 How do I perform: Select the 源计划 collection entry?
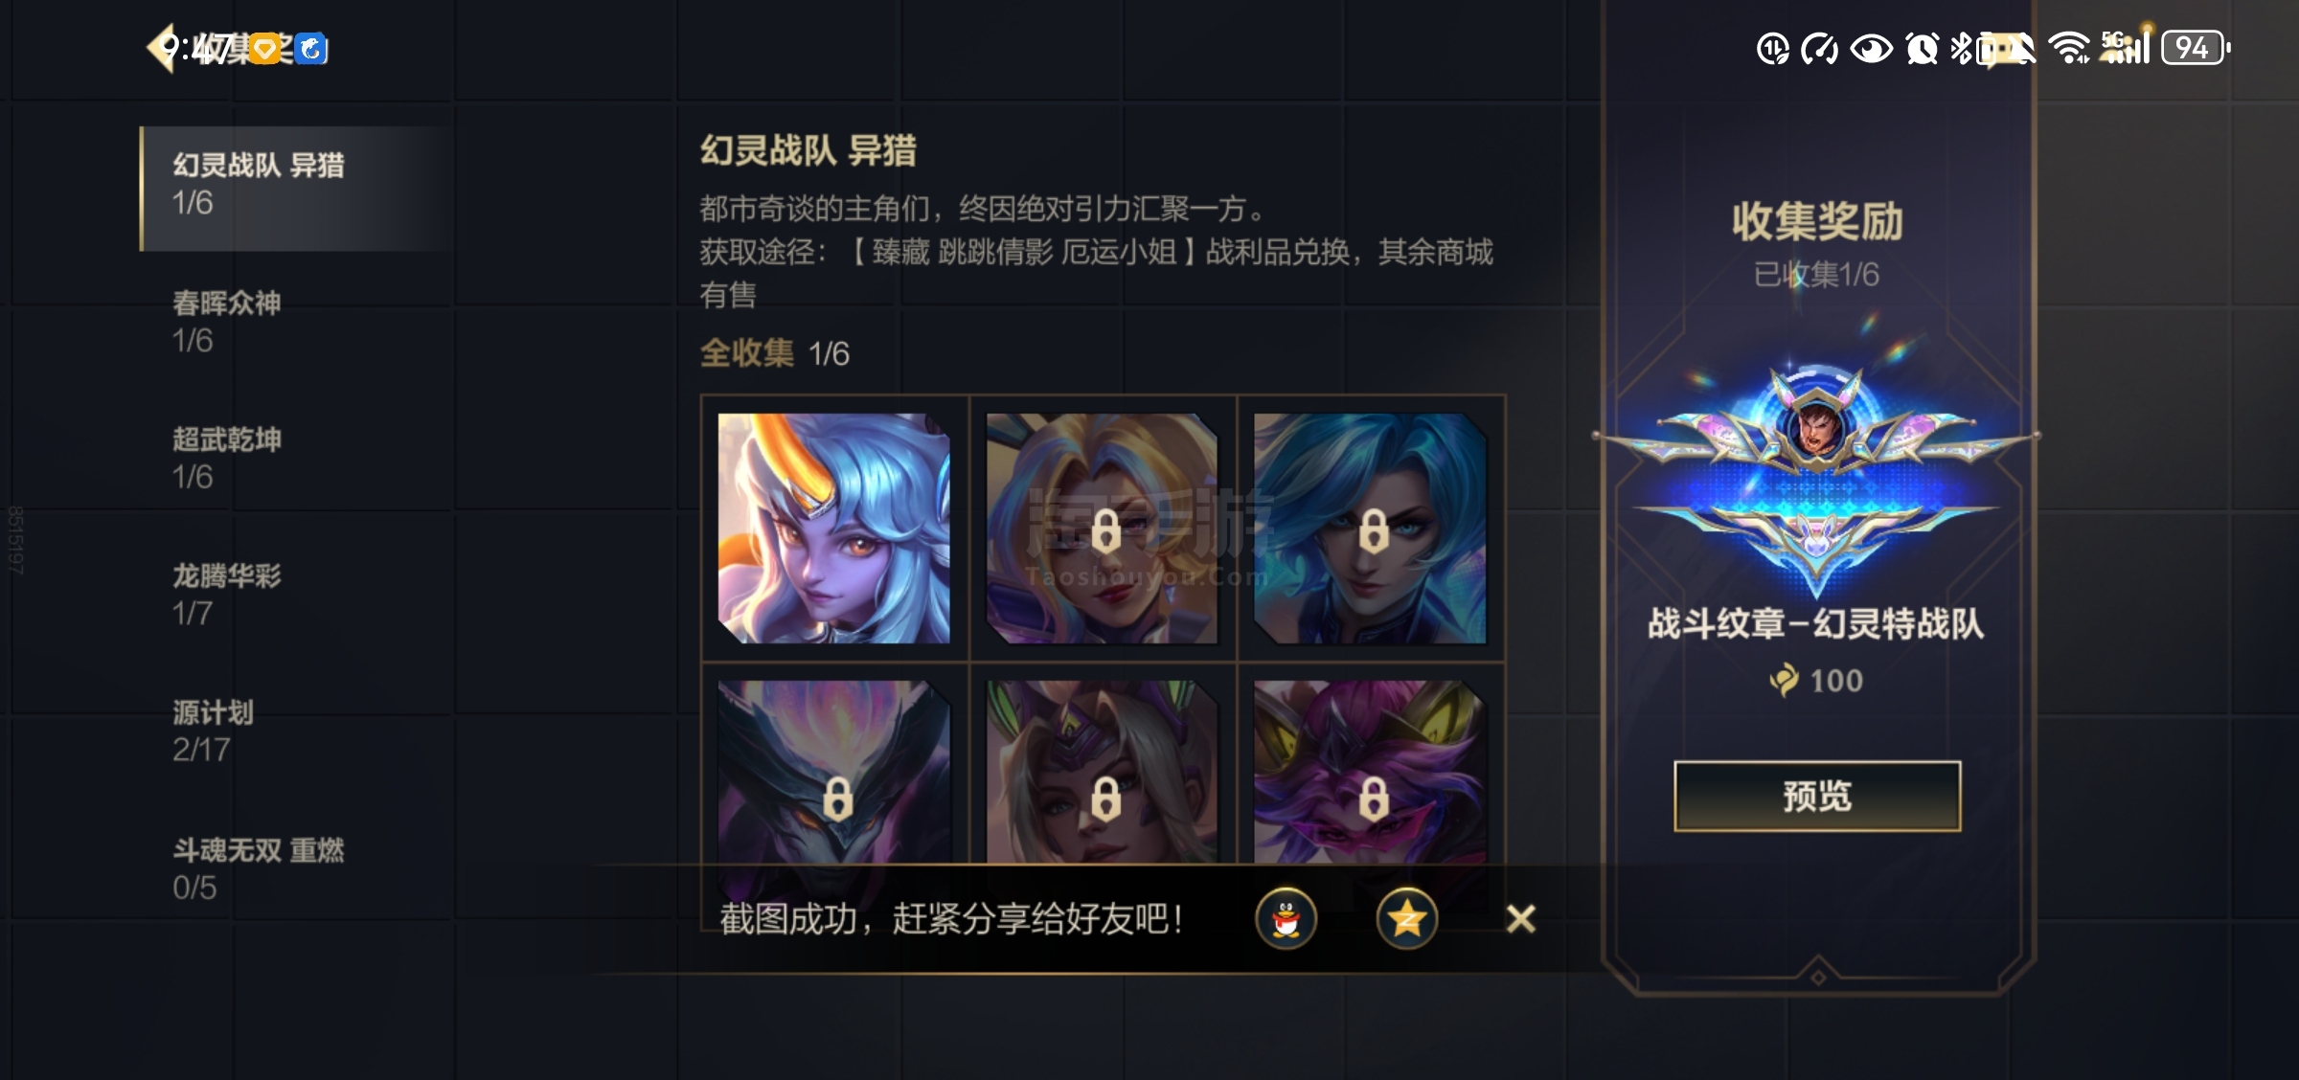pos(297,731)
